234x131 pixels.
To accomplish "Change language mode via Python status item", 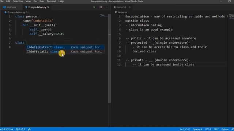I will point(225,130).
